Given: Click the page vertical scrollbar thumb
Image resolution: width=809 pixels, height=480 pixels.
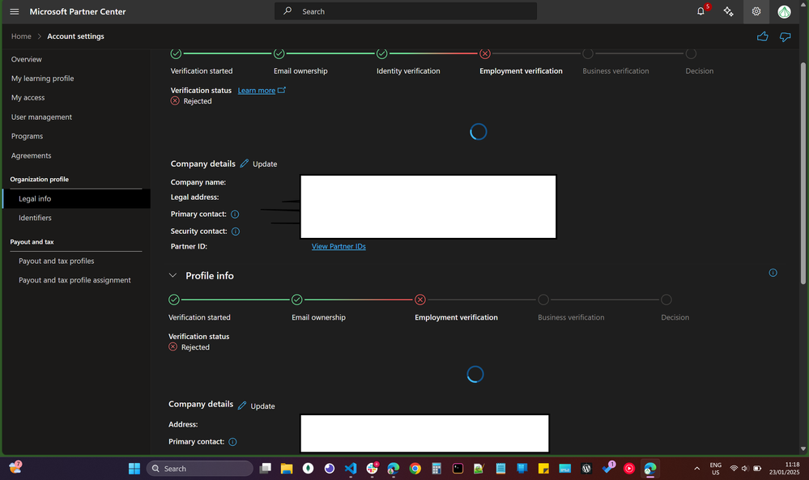Looking at the screenshot, I should 803,172.
